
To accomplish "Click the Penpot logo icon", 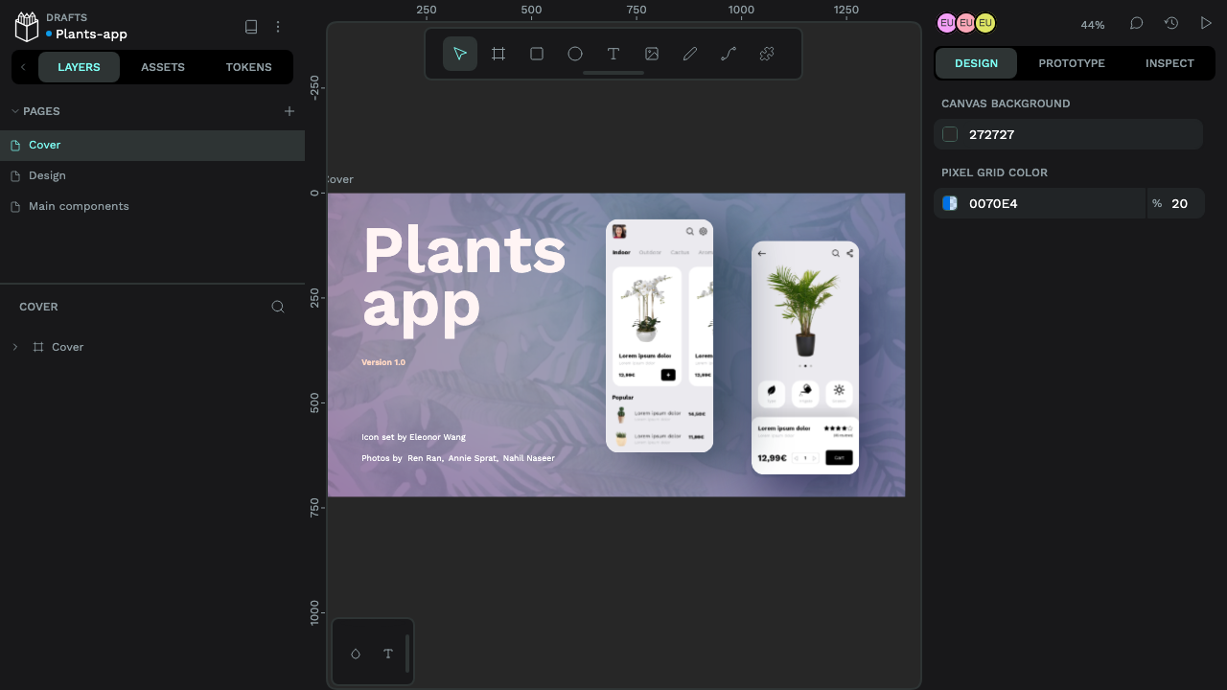I will 27,27.
